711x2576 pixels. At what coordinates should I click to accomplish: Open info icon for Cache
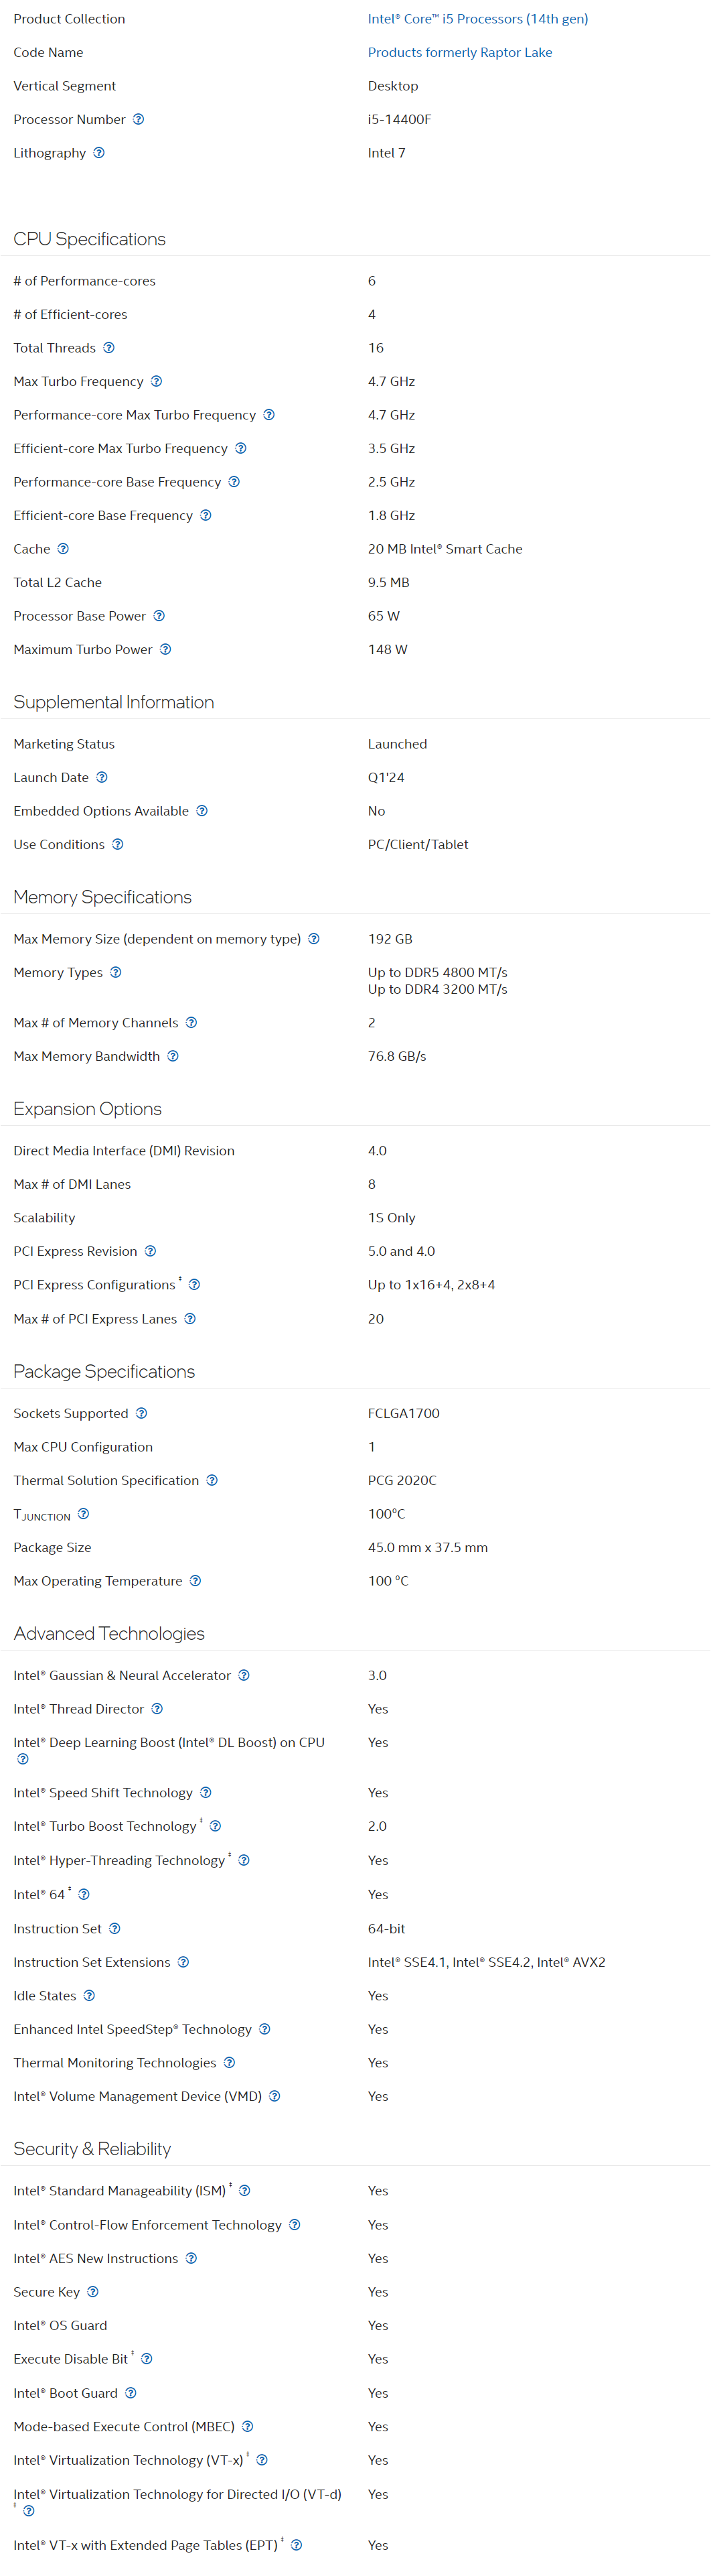(63, 549)
